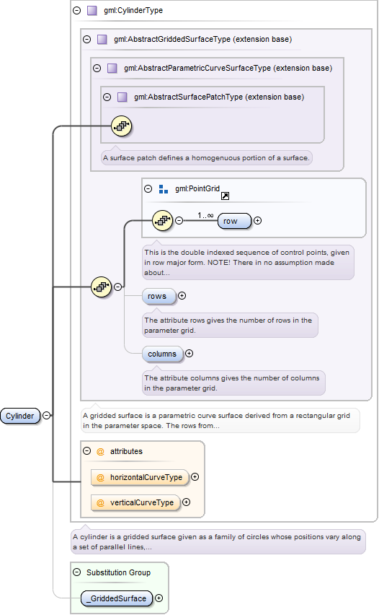
Task: Click the blue gml:PointGrid group icon
Action: tap(164, 189)
